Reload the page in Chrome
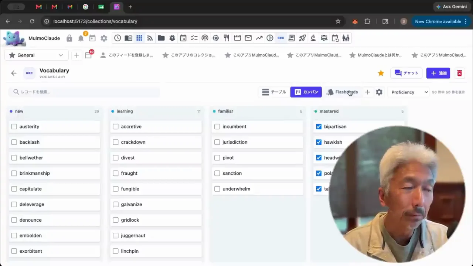473x266 pixels. 32,21
